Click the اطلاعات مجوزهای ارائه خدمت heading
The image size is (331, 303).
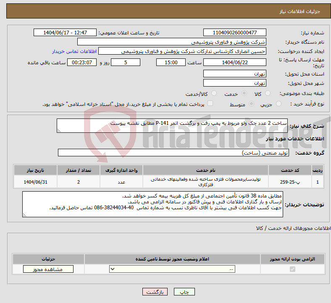pos(293,228)
